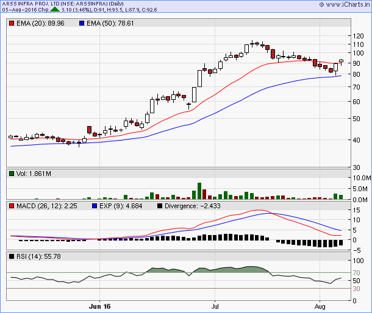372x313 pixels.
Task: Click the 'EMA (20): 89.96' label
Action: click(x=40, y=23)
